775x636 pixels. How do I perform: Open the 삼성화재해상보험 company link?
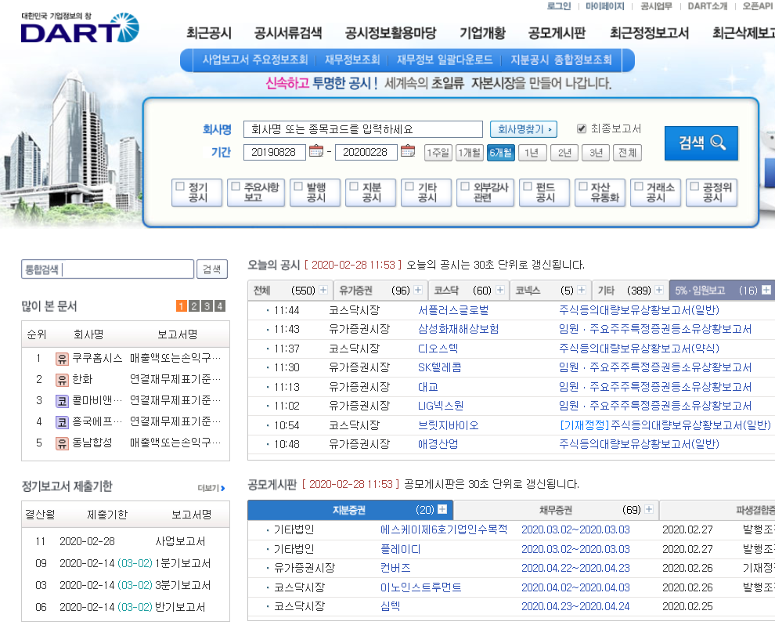click(x=458, y=329)
